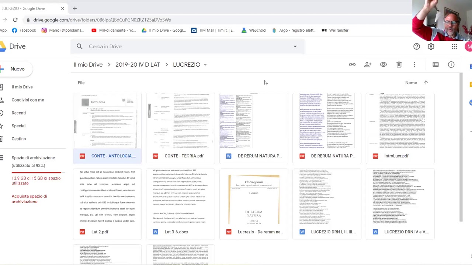Select the CONTE - ANTOLOGIA pdf file

coord(107,128)
